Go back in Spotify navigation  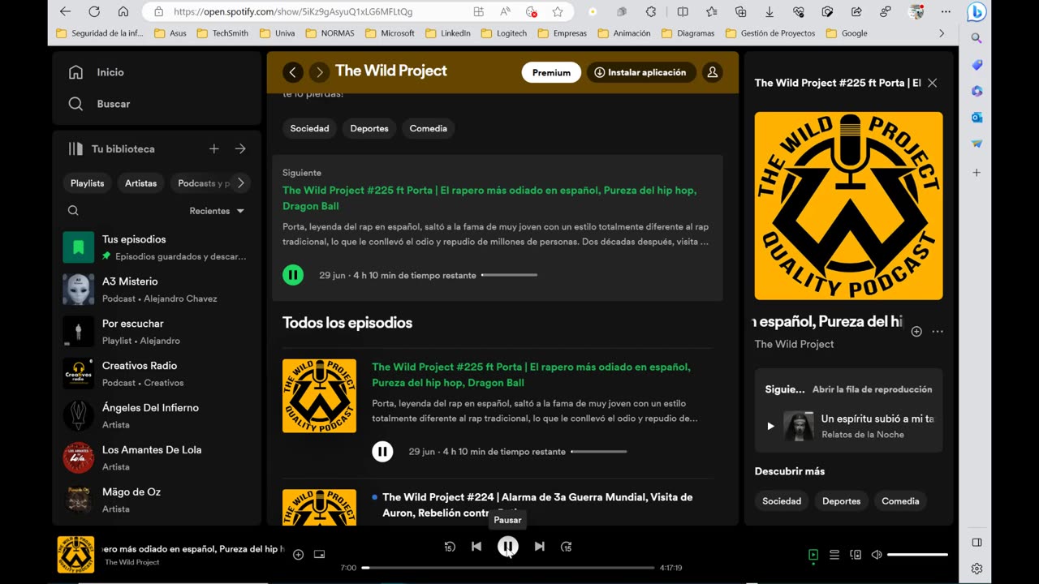tap(293, 72)
